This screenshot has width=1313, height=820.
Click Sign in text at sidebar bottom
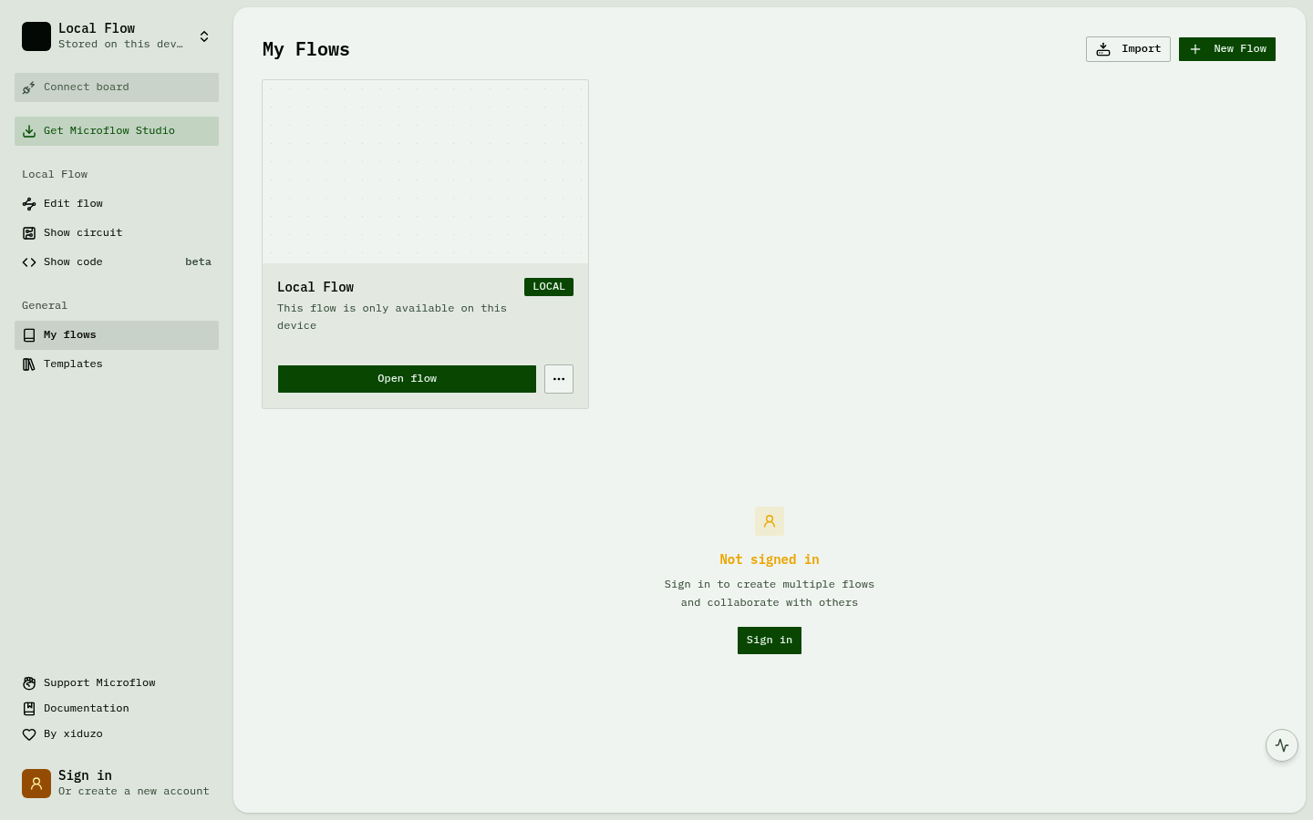[85, 775]
